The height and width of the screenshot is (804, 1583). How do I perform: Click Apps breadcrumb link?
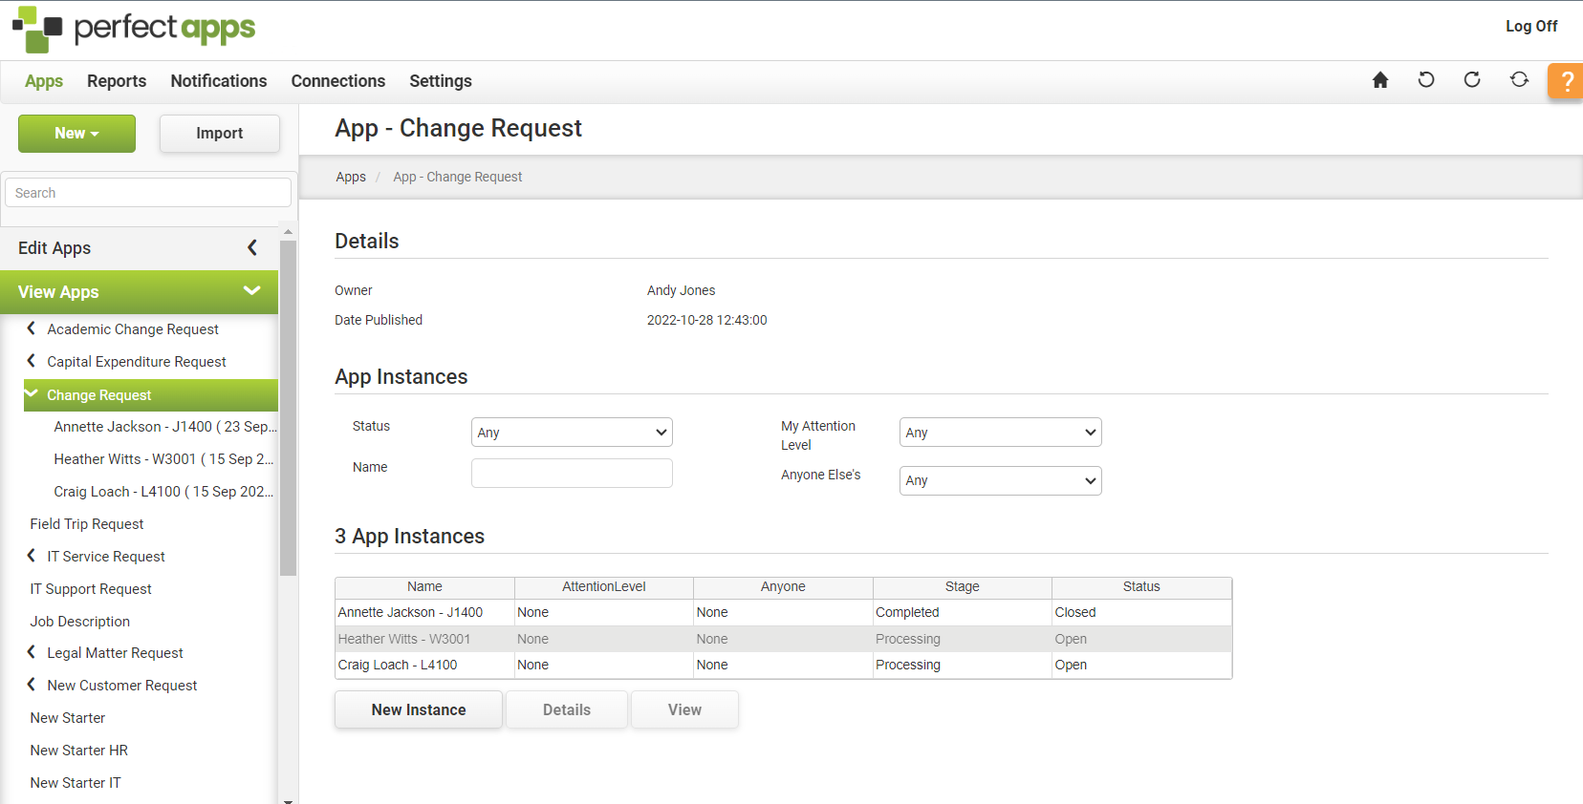351,177
